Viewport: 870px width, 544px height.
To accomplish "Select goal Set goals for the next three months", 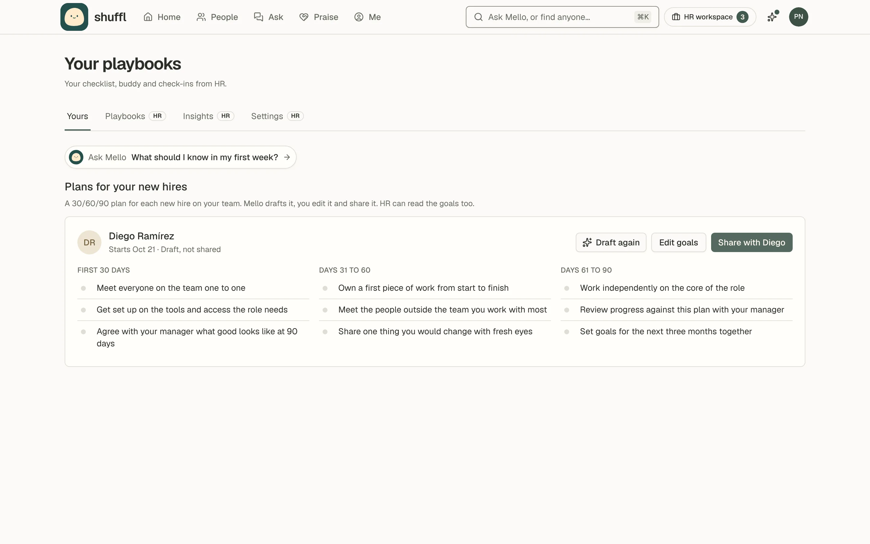I will point(676,331).
